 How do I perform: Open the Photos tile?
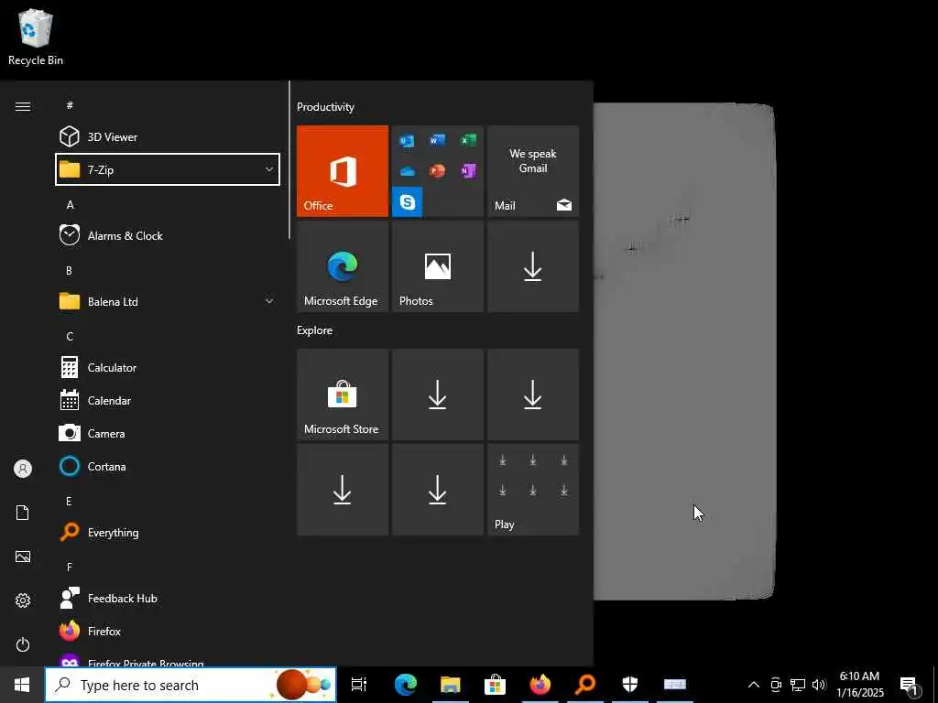pyautogui.click(x=437, y=266)
